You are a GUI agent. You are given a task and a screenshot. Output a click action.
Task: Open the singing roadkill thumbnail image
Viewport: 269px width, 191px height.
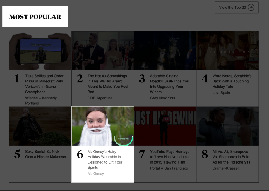pos(165,50)
